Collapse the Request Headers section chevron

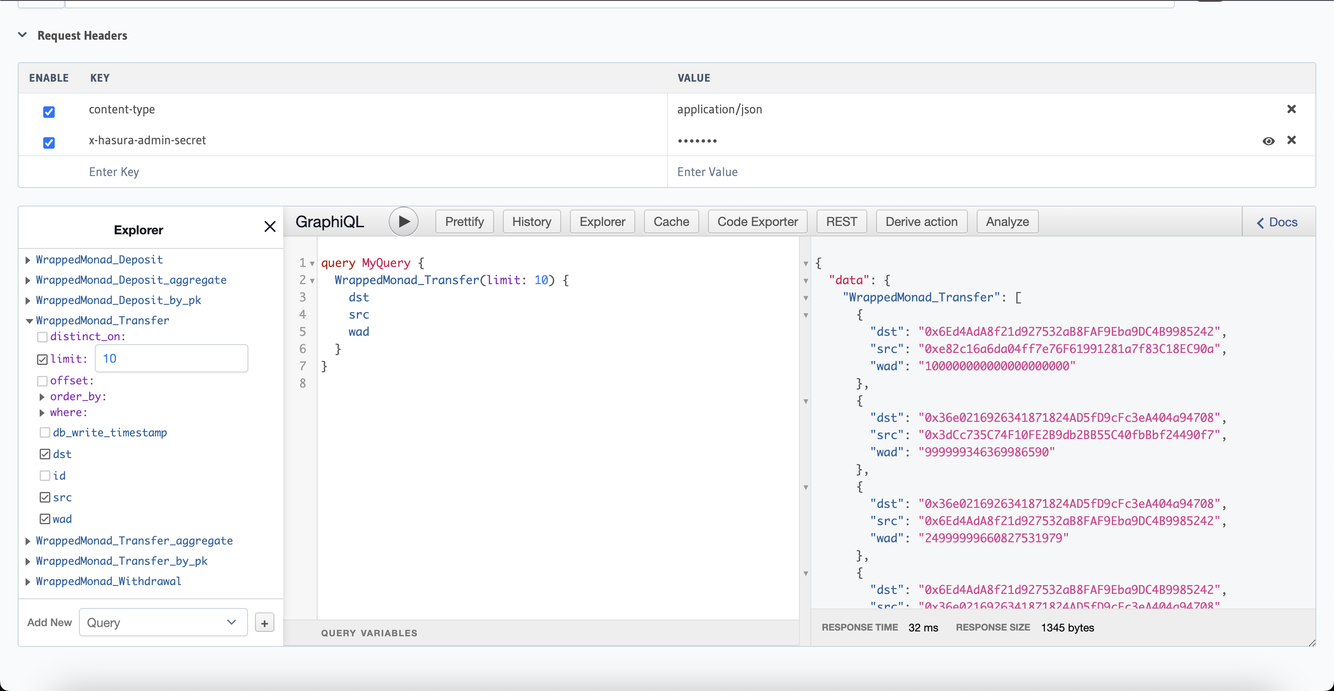tap(22, 35)
